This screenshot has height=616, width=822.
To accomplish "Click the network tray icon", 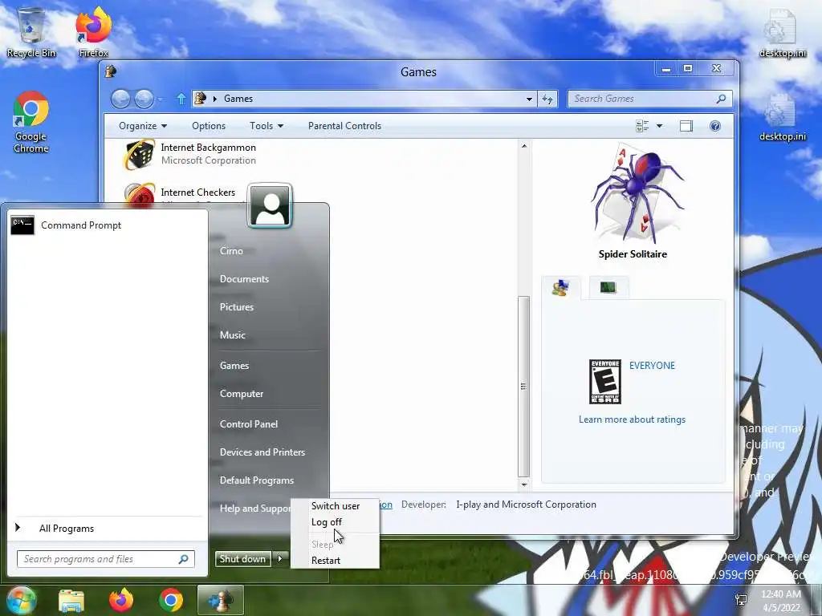I will click(741, 600).
